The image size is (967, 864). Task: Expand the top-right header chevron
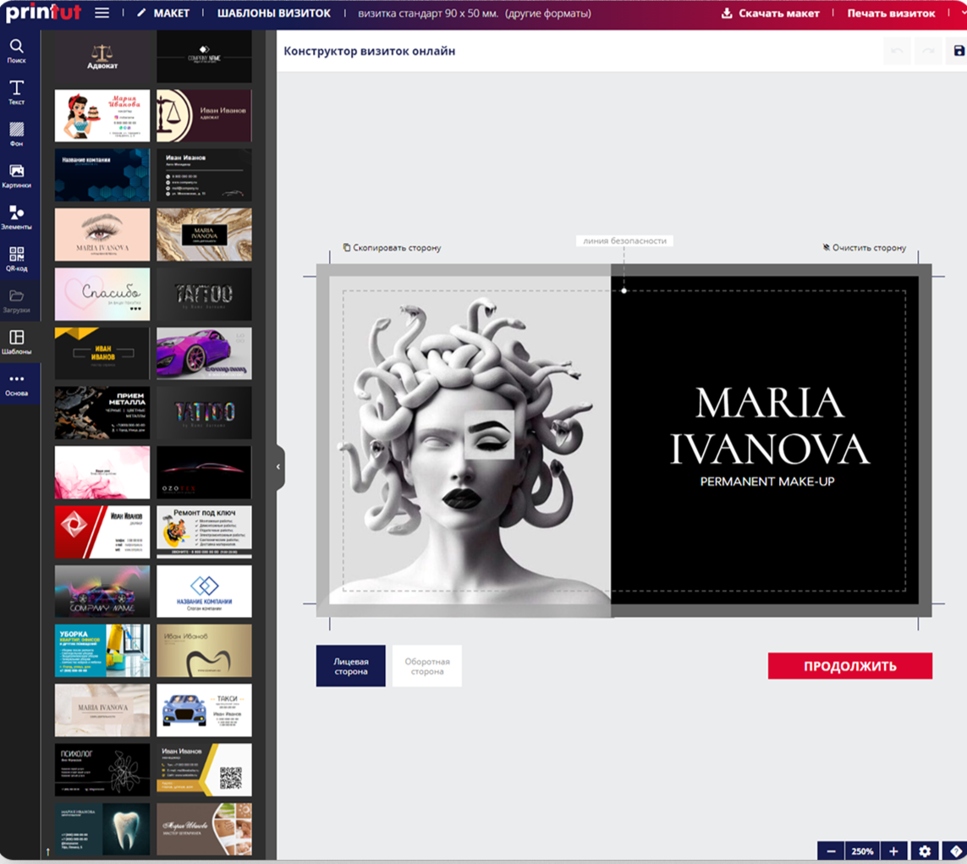tap(962, 13)
